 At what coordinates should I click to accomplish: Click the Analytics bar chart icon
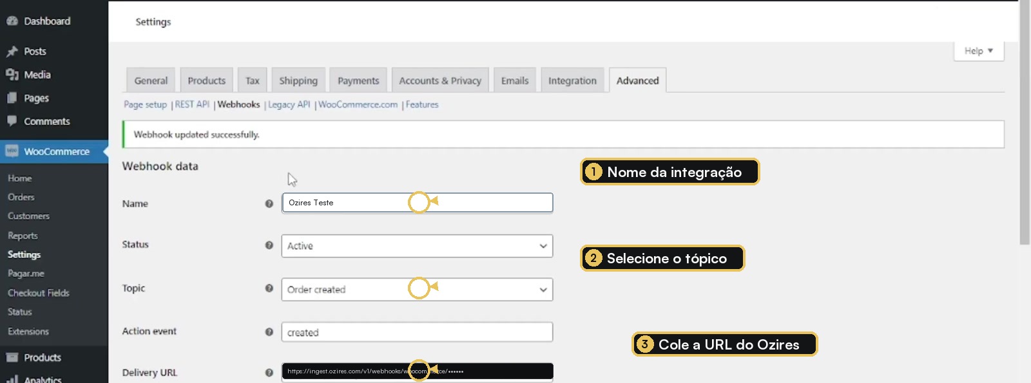12,380
